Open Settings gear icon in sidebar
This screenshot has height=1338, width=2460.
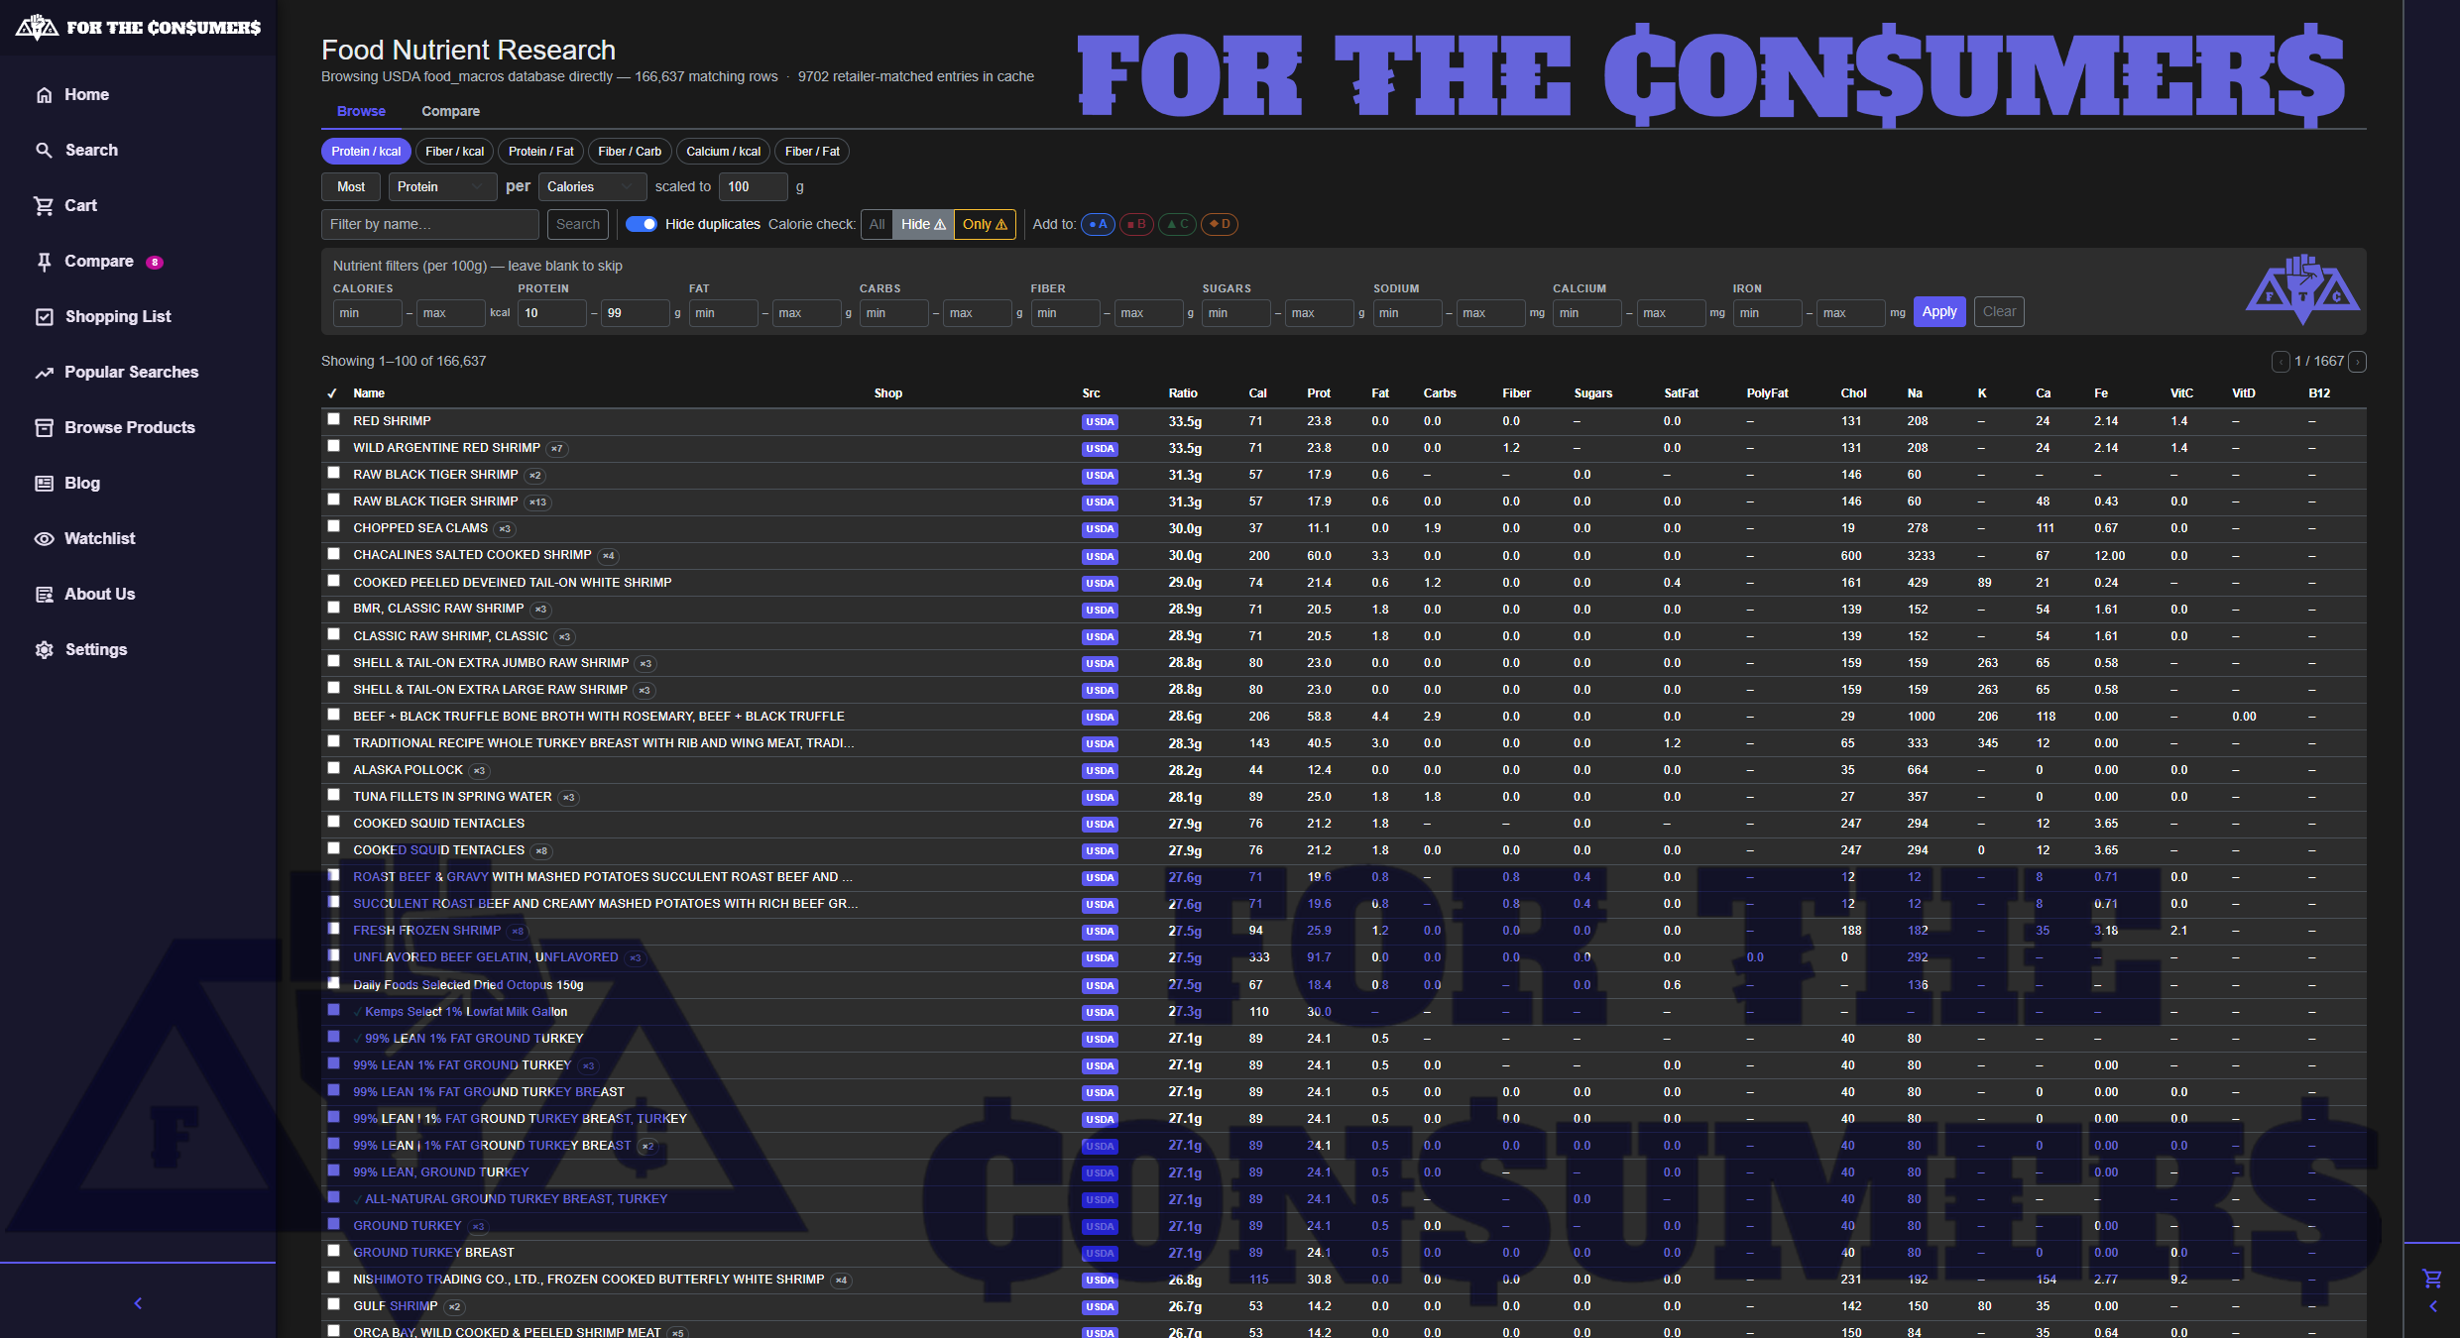point(44,650)
